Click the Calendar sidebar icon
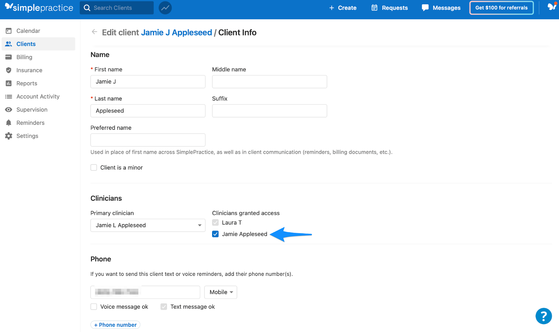Viewport: 559px width, 332px height. [x=9, y=31]
